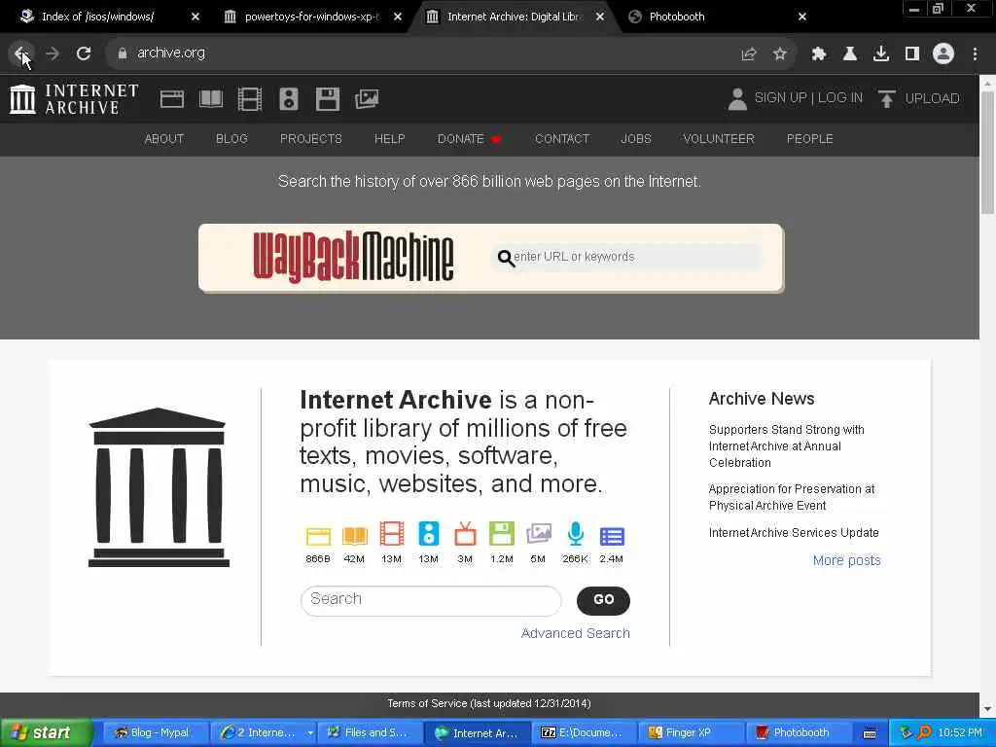Viewport: 996px width, 747px height.
Task: Open the VOLUNTEER menu item
Action: [x=719, y=139]
